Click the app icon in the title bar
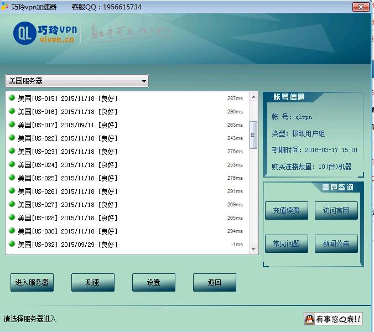 [x=6, y=7]
